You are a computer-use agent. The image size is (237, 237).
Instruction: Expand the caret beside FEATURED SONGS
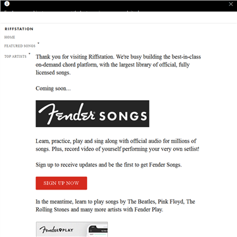point(38,43)
